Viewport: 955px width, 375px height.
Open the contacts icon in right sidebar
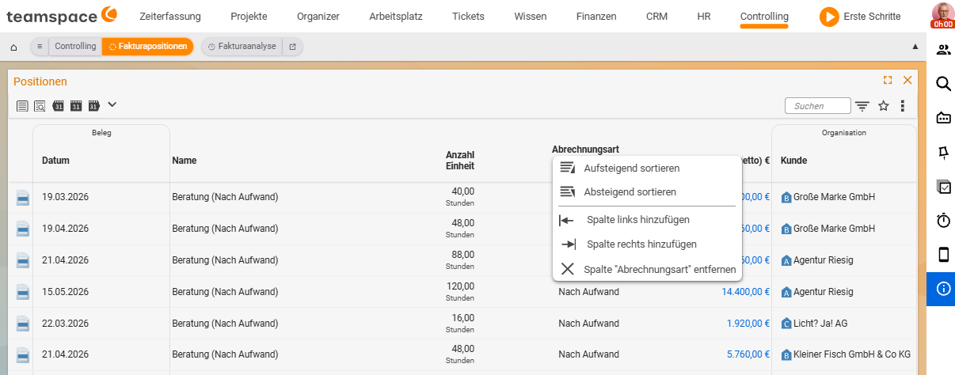tap(943, 50)
